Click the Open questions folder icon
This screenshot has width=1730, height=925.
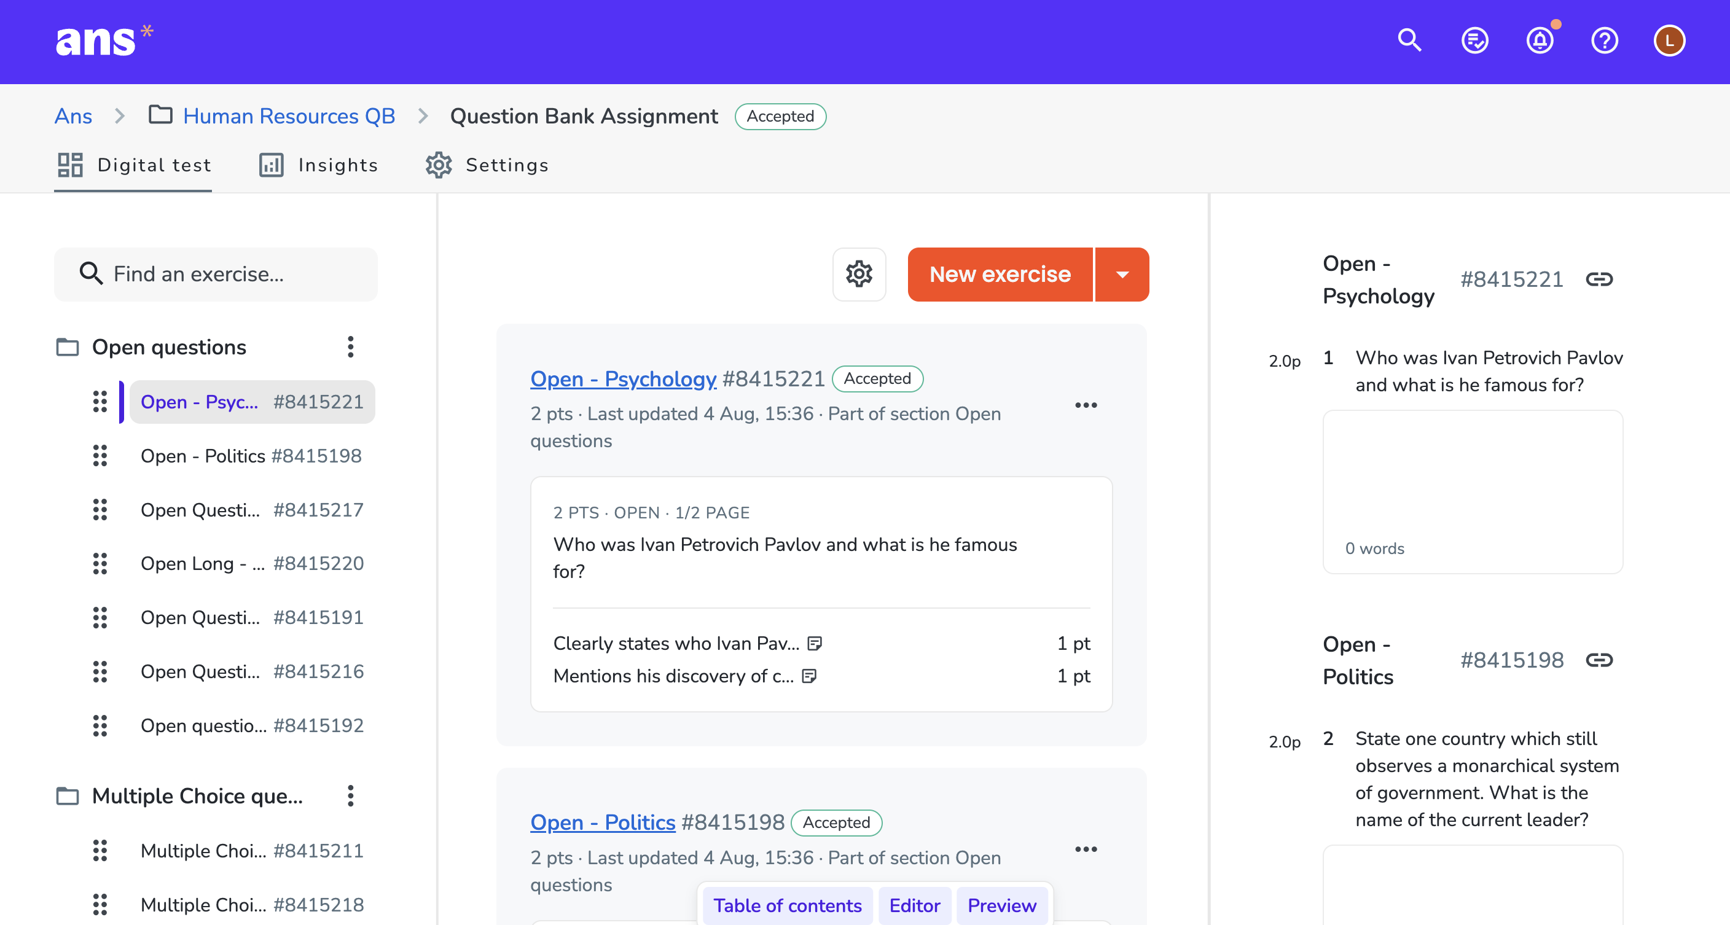67,347
